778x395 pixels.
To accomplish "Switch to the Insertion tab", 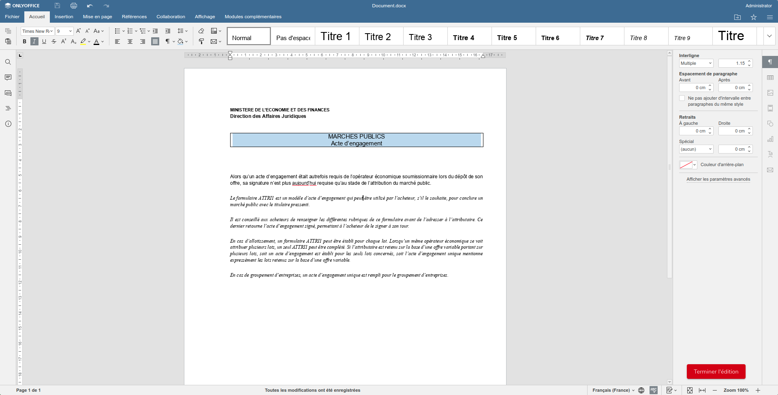I will pos(64,17).
